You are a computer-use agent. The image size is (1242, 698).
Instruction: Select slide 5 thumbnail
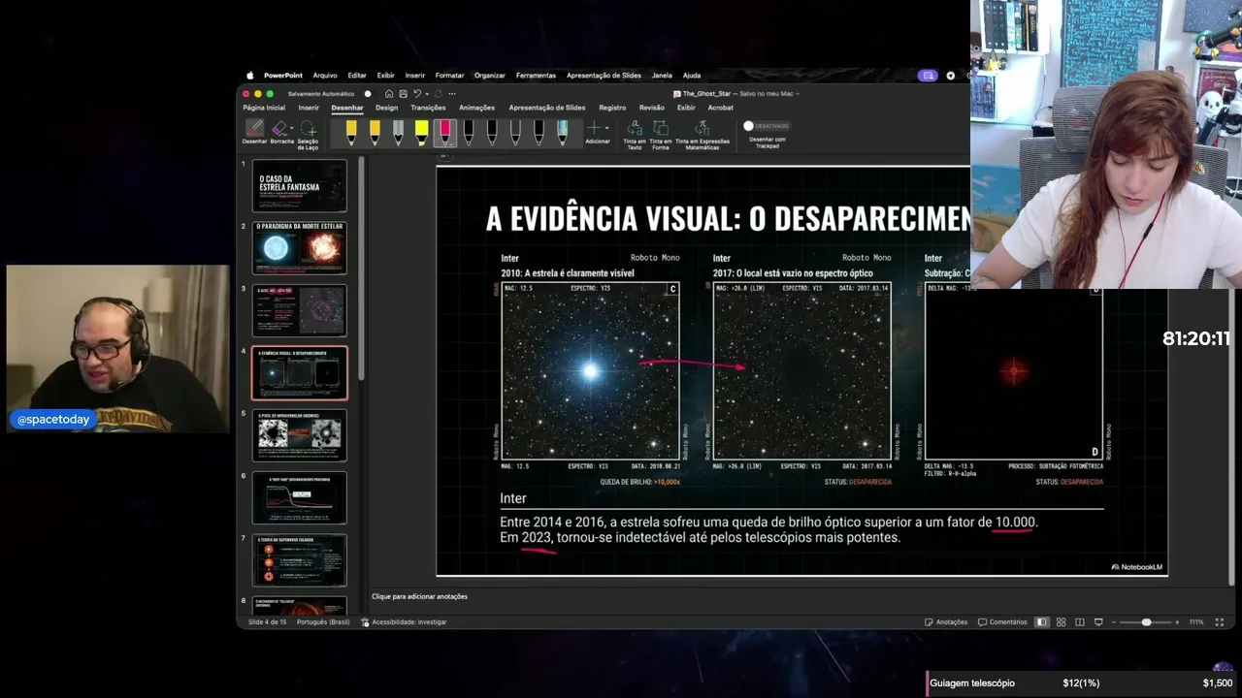point(299,435)
